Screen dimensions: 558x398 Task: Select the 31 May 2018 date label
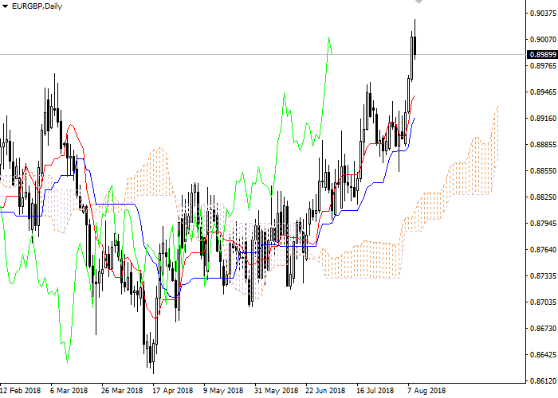(276, 391)
